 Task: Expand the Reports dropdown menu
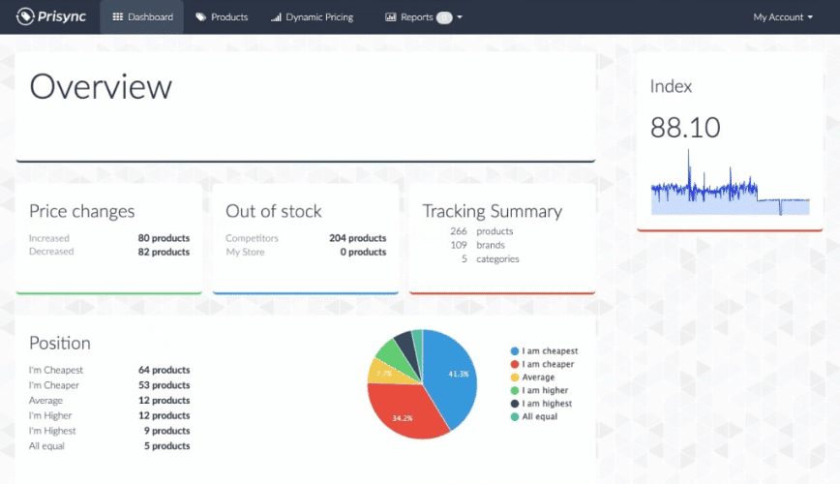(x=424, y=17)
